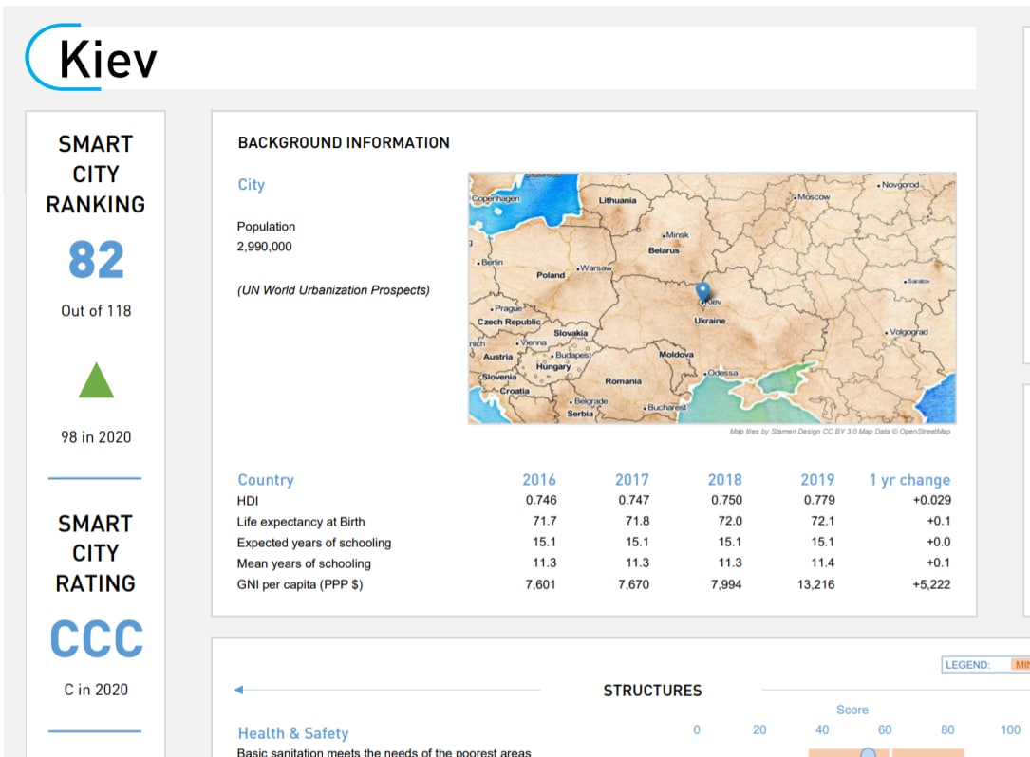This screenshot has width=1030, height=757.
Task: Click the MIN orange legend swatch
Action: pyautogui.click(x=1020, y=665)
